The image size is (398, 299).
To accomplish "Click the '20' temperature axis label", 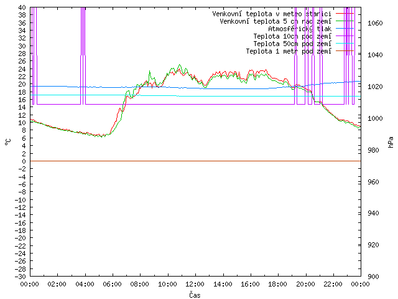I will pos(22,84).
